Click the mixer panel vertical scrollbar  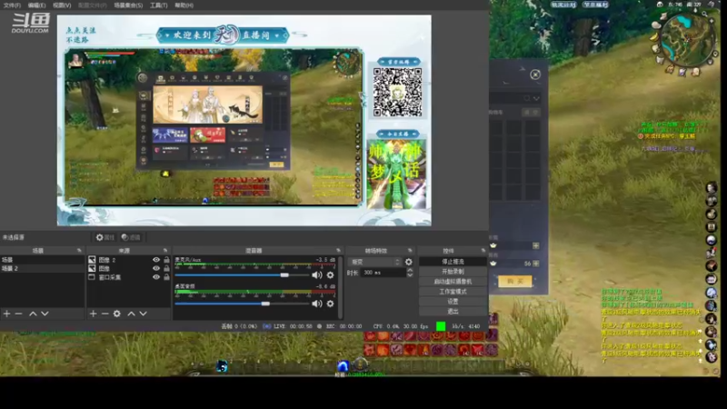coord(341,287)
